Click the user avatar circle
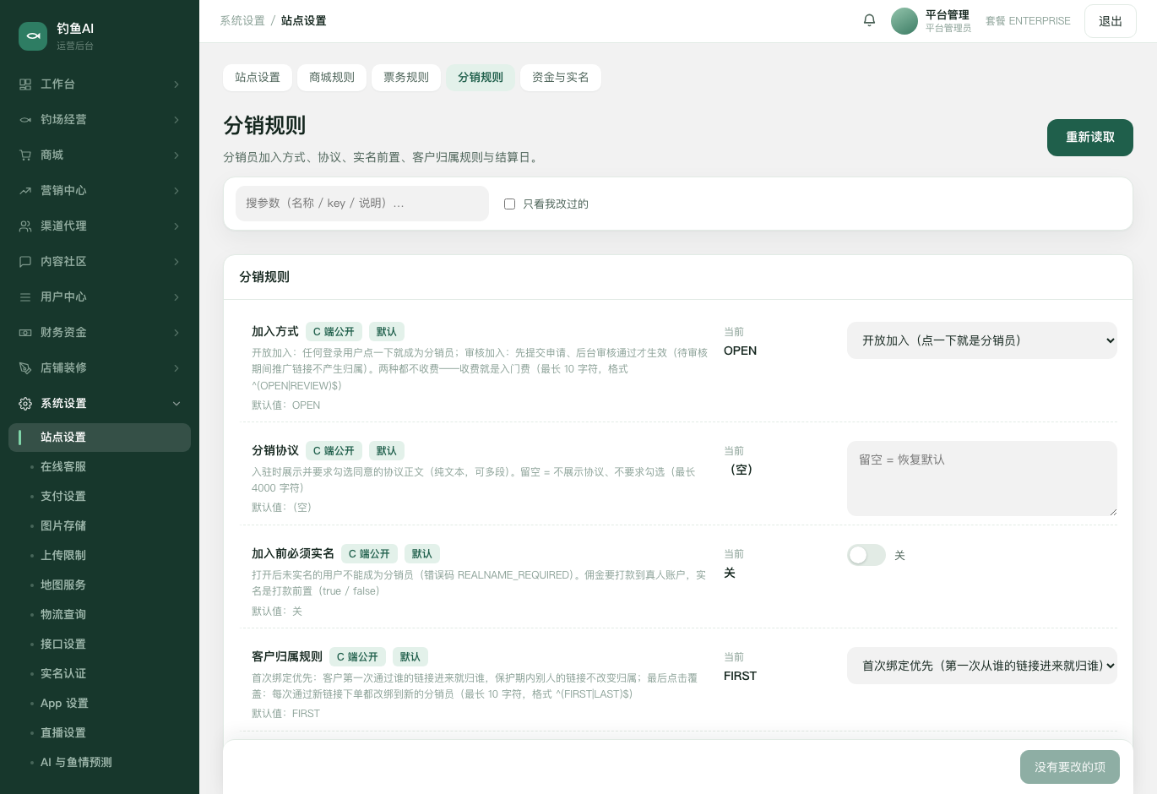The image size is (1157, 794). (x=904, y=21)
